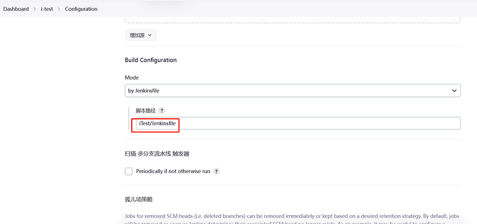Focus the script path field with iTest/Jenkinsfile
This screenshot has height=224, width=477.
click(298, 124)
